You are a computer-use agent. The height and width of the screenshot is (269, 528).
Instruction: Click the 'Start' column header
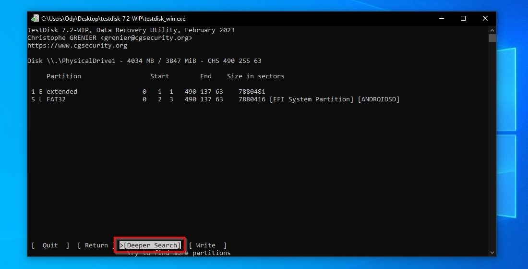click(x=160, y=76)
